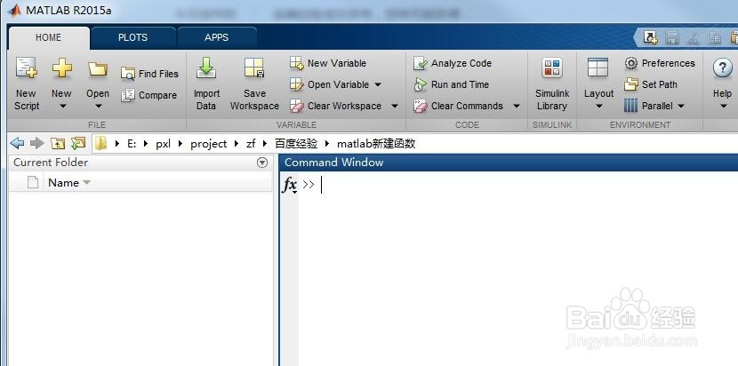Expand the Parallel dropdown arrow
Screen dimensions: 738x366
tap(681, 107)
